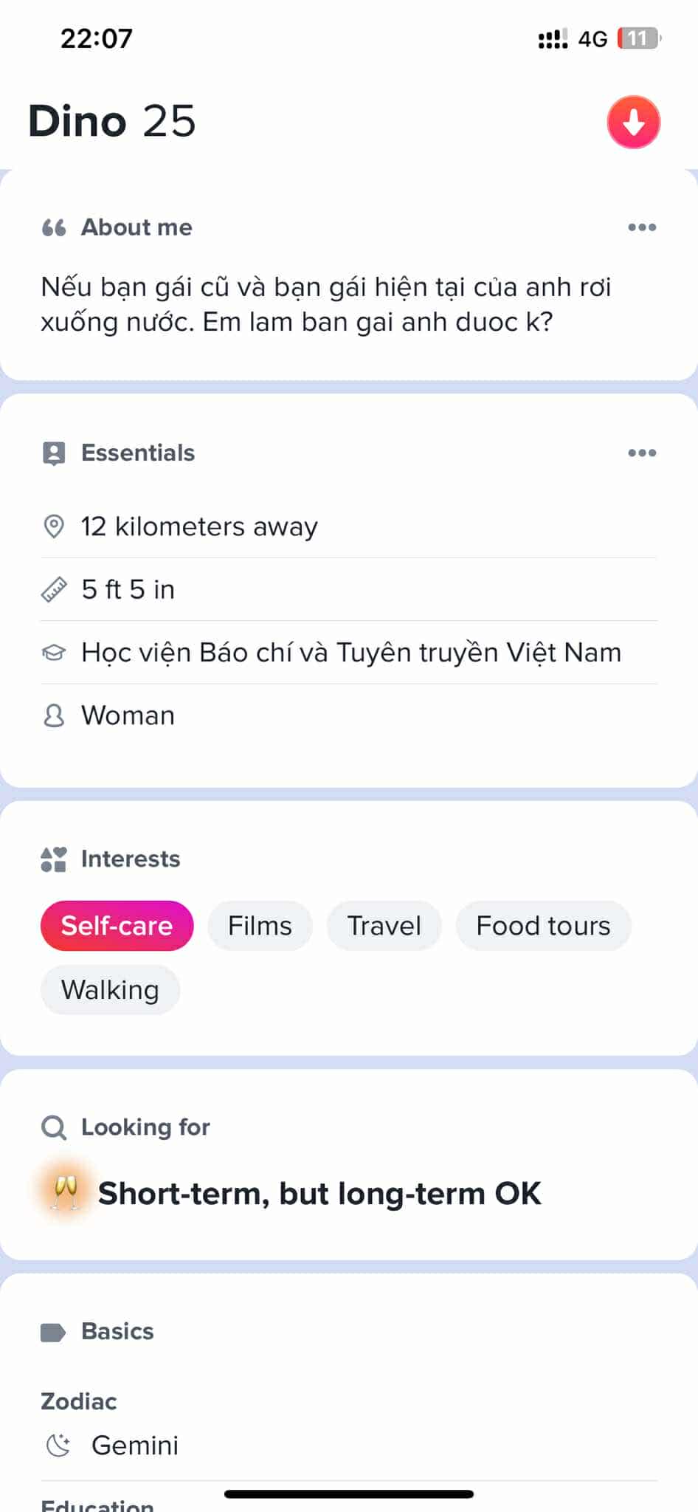Tap the About me section header

point(137,227)
